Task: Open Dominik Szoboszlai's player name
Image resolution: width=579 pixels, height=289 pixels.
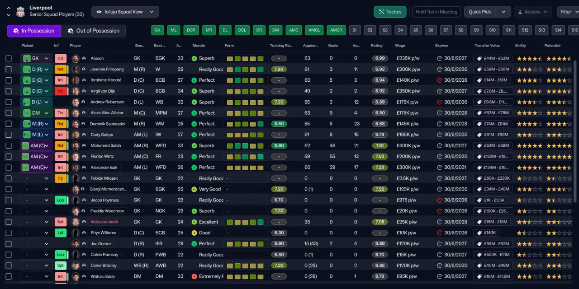Action: click(108, 124)
